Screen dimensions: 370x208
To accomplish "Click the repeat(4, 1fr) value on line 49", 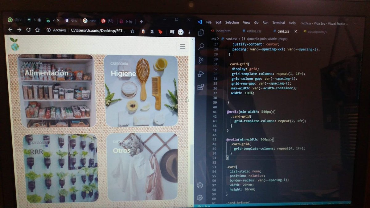I will tap(290, 148).
